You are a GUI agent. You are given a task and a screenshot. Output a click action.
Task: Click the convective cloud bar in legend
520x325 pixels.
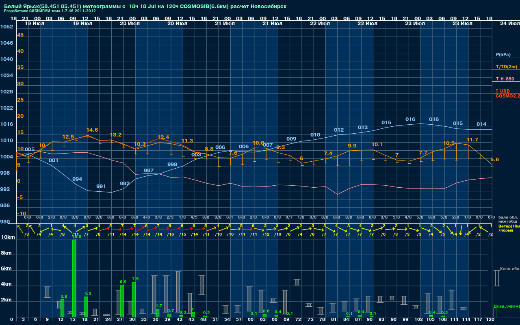point(497,278)
